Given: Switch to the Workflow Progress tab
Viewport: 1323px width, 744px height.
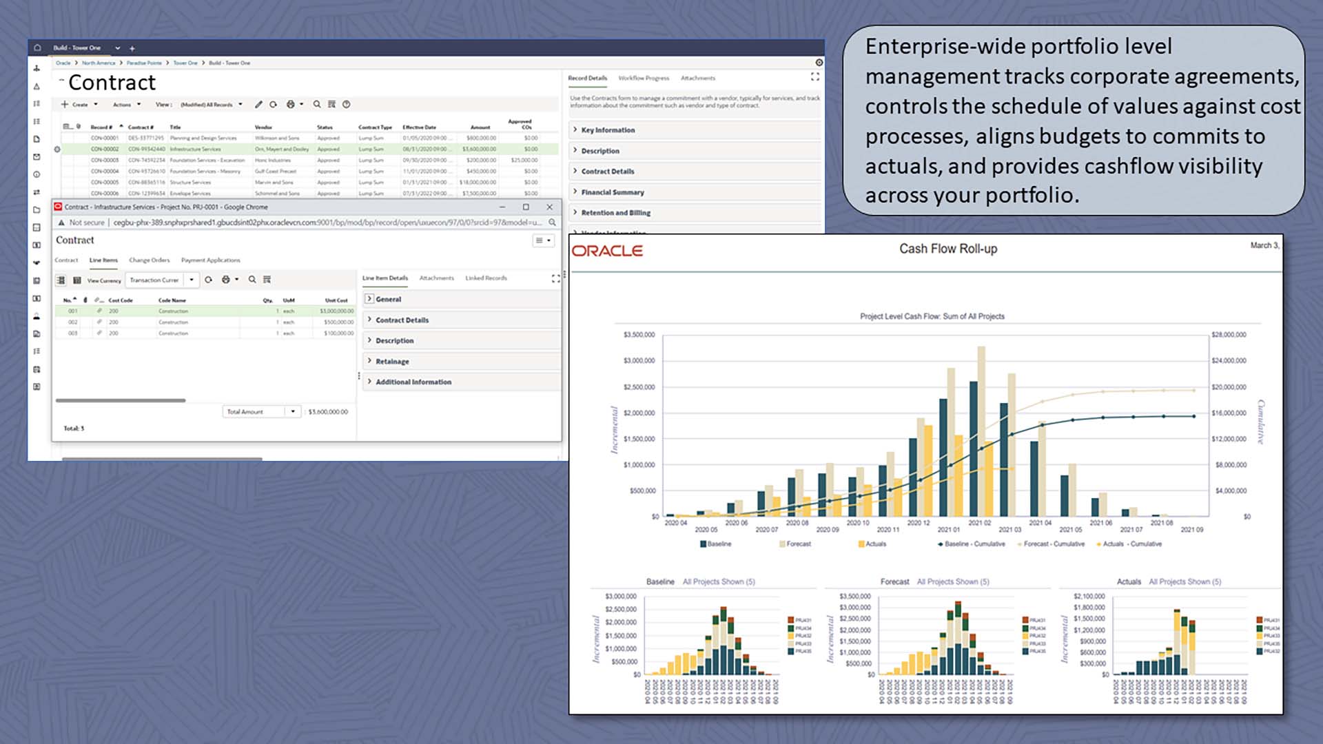Looking at the screenshot, I should pyautogui.click(x=644, y=79).
